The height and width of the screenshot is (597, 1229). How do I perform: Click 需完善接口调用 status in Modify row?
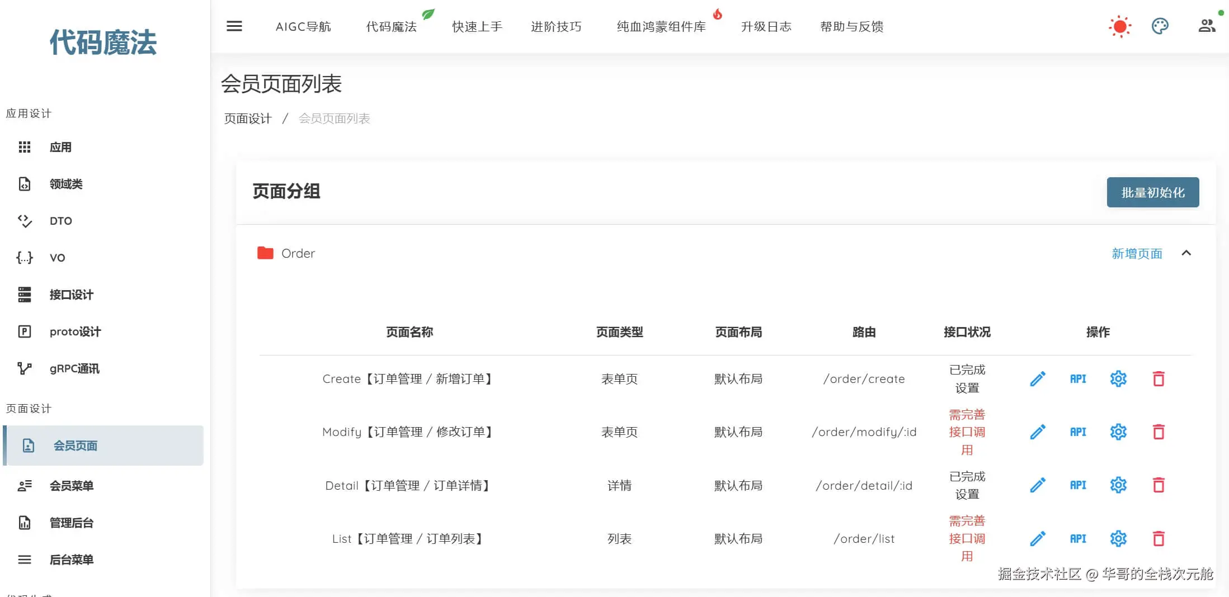(x=967, y=432)
